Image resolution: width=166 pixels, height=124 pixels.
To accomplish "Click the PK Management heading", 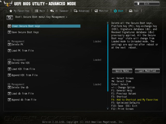I will [x=16, y=41].
